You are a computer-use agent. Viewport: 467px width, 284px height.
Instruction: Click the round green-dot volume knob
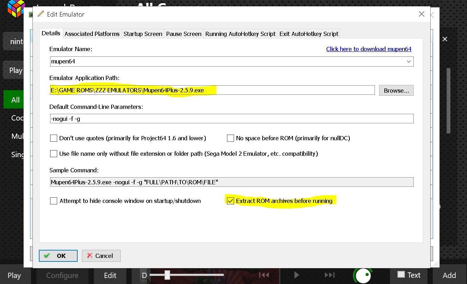pos(363,276)
